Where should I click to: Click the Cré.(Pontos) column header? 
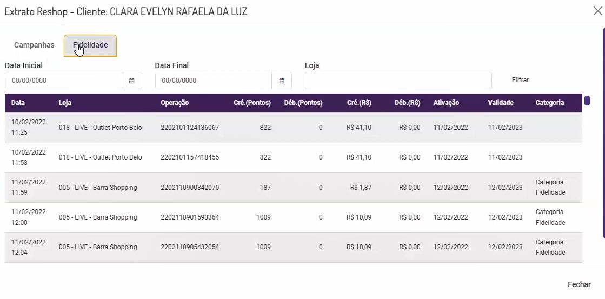[252, 103]
